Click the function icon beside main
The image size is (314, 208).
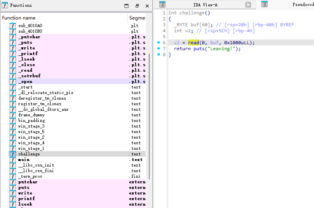tap(13, 160)
